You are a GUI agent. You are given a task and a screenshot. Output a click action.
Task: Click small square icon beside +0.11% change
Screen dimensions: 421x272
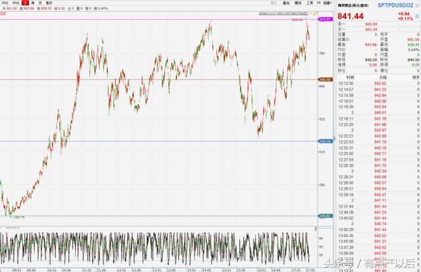click(x=417, y=16)
